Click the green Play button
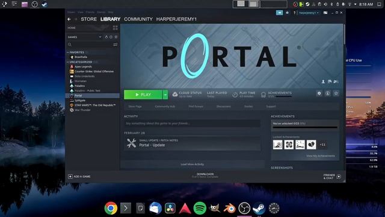The image size is (385, 217). (143, 95)
